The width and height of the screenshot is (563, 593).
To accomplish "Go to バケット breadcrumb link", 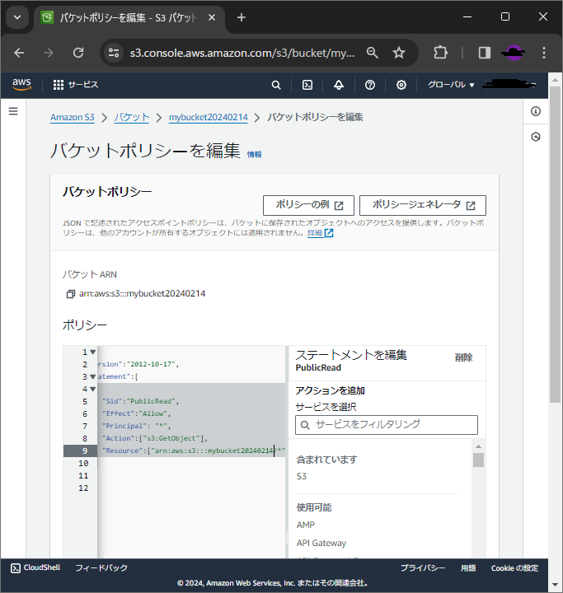I will pyautogui.click(x=132, y=117).
